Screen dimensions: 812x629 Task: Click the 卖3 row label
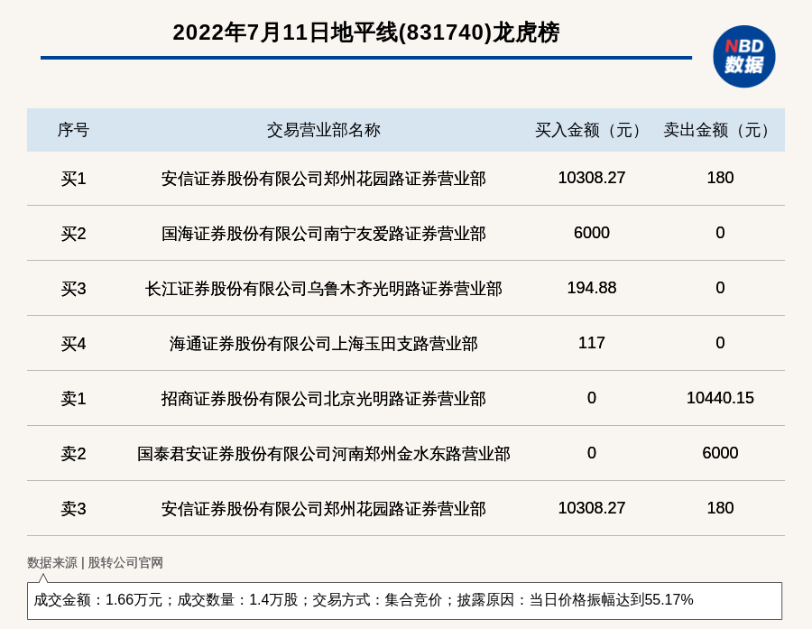(x=73, y=508)
